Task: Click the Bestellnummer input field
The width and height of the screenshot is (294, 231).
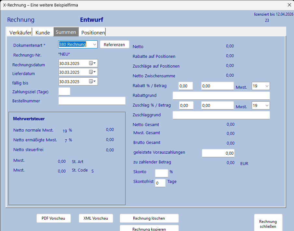Action: (92, 101)
